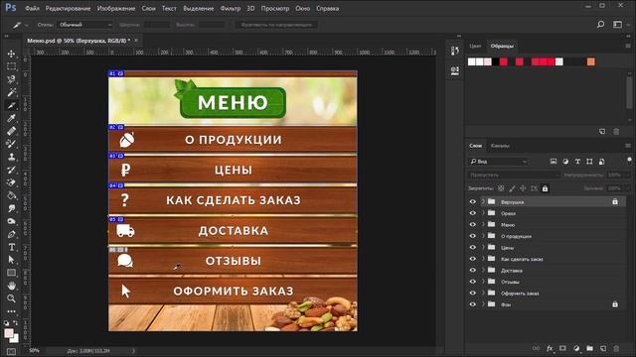Viewport: 636px width, 357px height.
Task: Select the Rectangular Marquee tool
Action: (11, 66)
